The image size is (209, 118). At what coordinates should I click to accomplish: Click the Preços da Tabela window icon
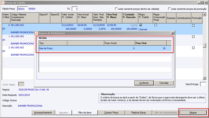3,3
